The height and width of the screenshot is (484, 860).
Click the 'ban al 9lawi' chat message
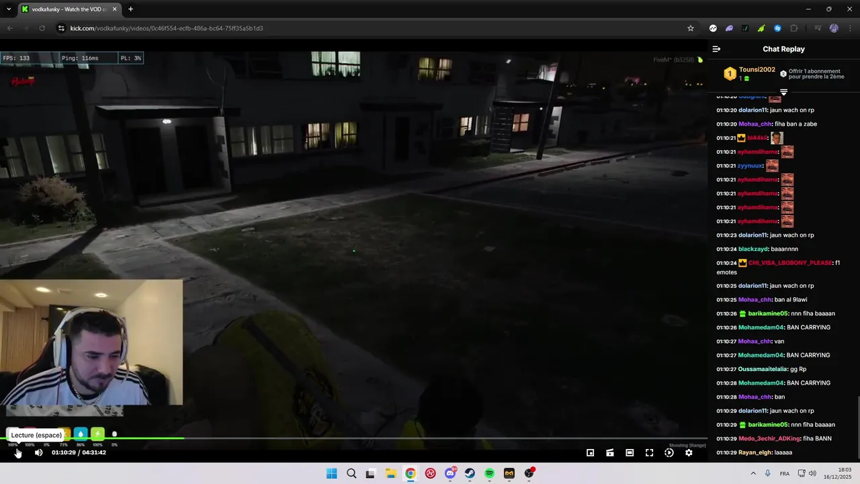(x=791, y=300)
